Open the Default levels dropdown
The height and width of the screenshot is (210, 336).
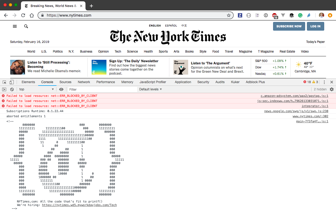click(151, 89)
